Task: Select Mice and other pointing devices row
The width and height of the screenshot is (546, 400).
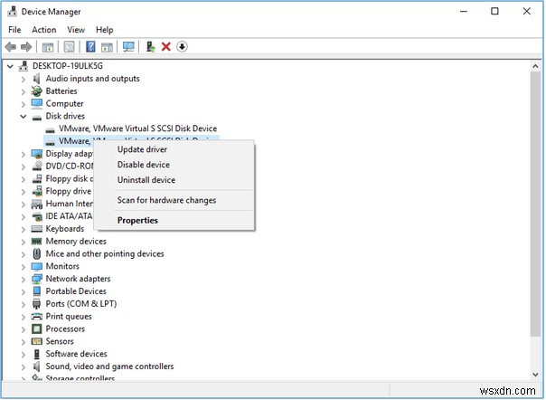Action: tap(105, 254)
